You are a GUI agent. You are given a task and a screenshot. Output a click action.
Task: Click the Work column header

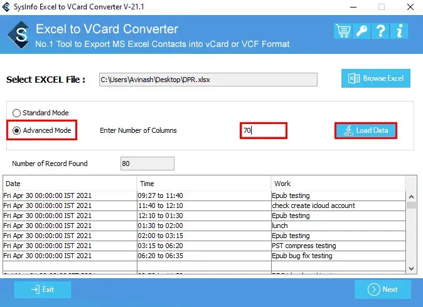pyautogui.click(x=338, y=184)
